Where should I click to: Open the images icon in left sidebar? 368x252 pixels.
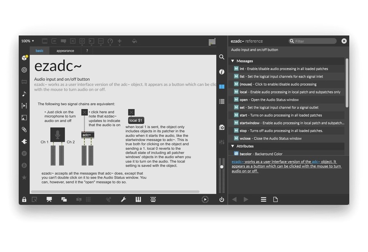(x=24, y=118)
